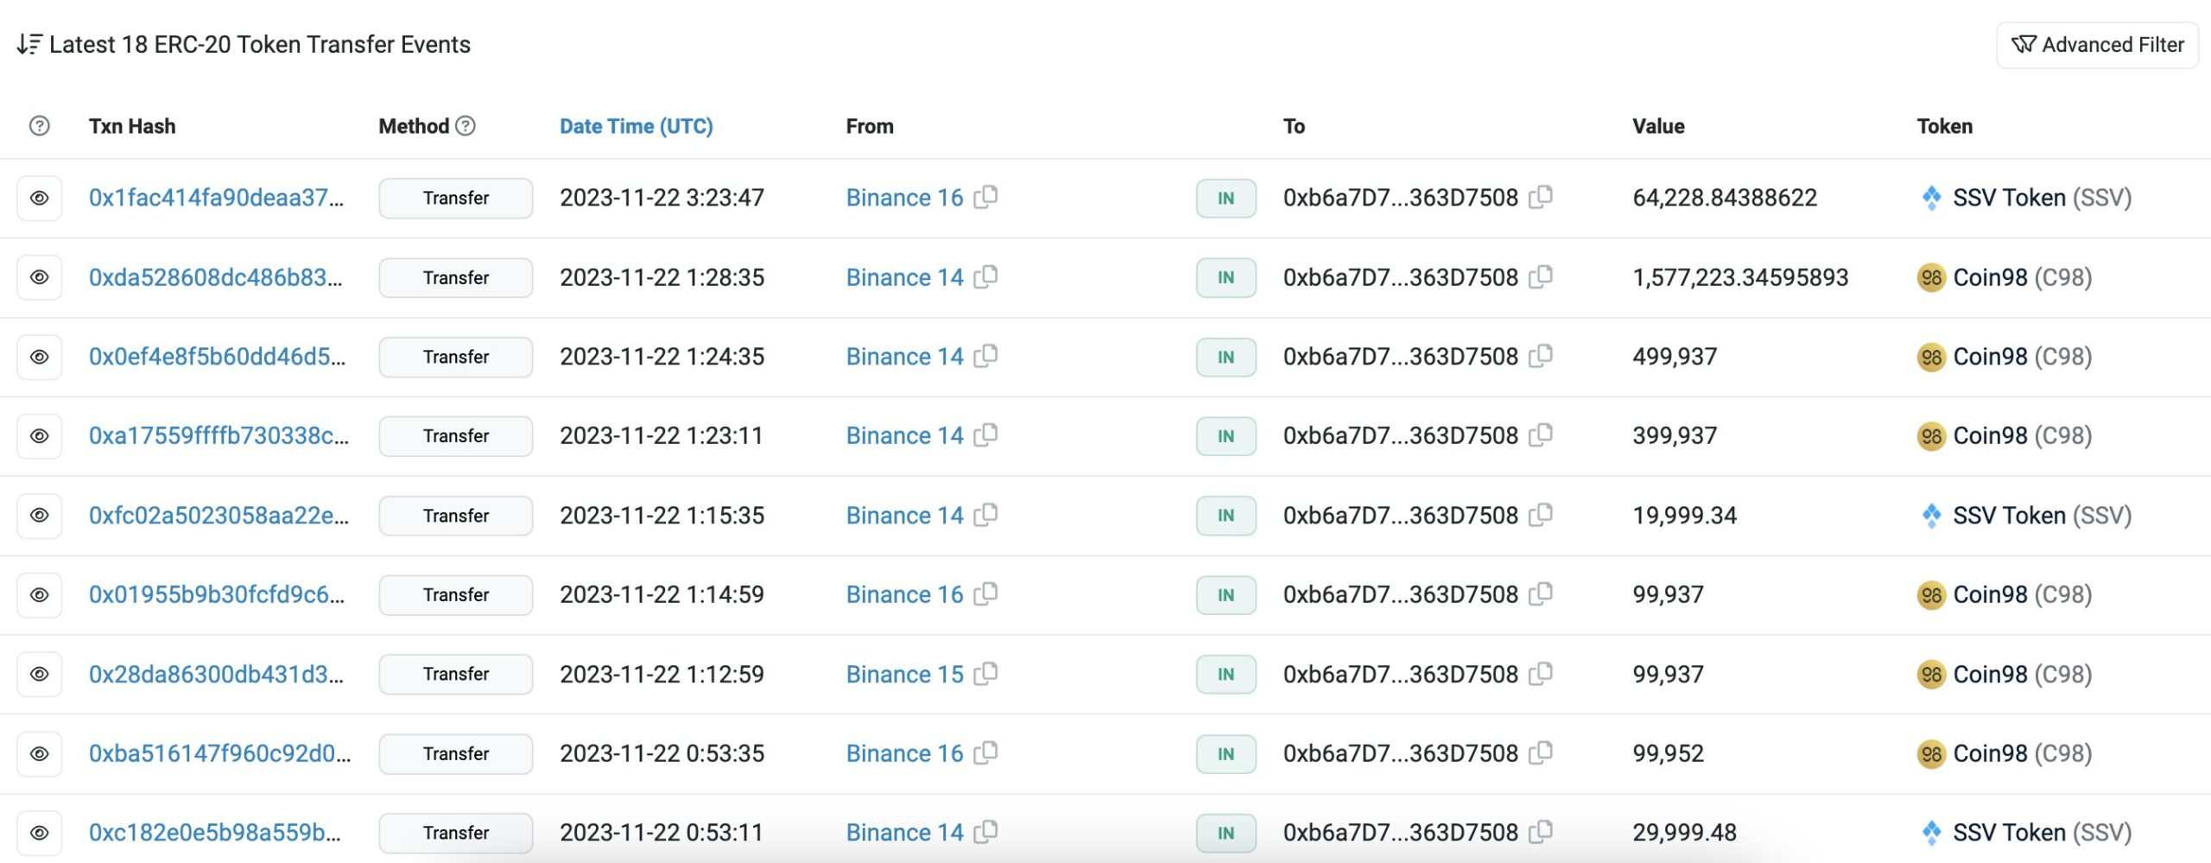Click the help icon beside Method header
This screenshot has width=2211, height=863.
[x=466, y=126]
